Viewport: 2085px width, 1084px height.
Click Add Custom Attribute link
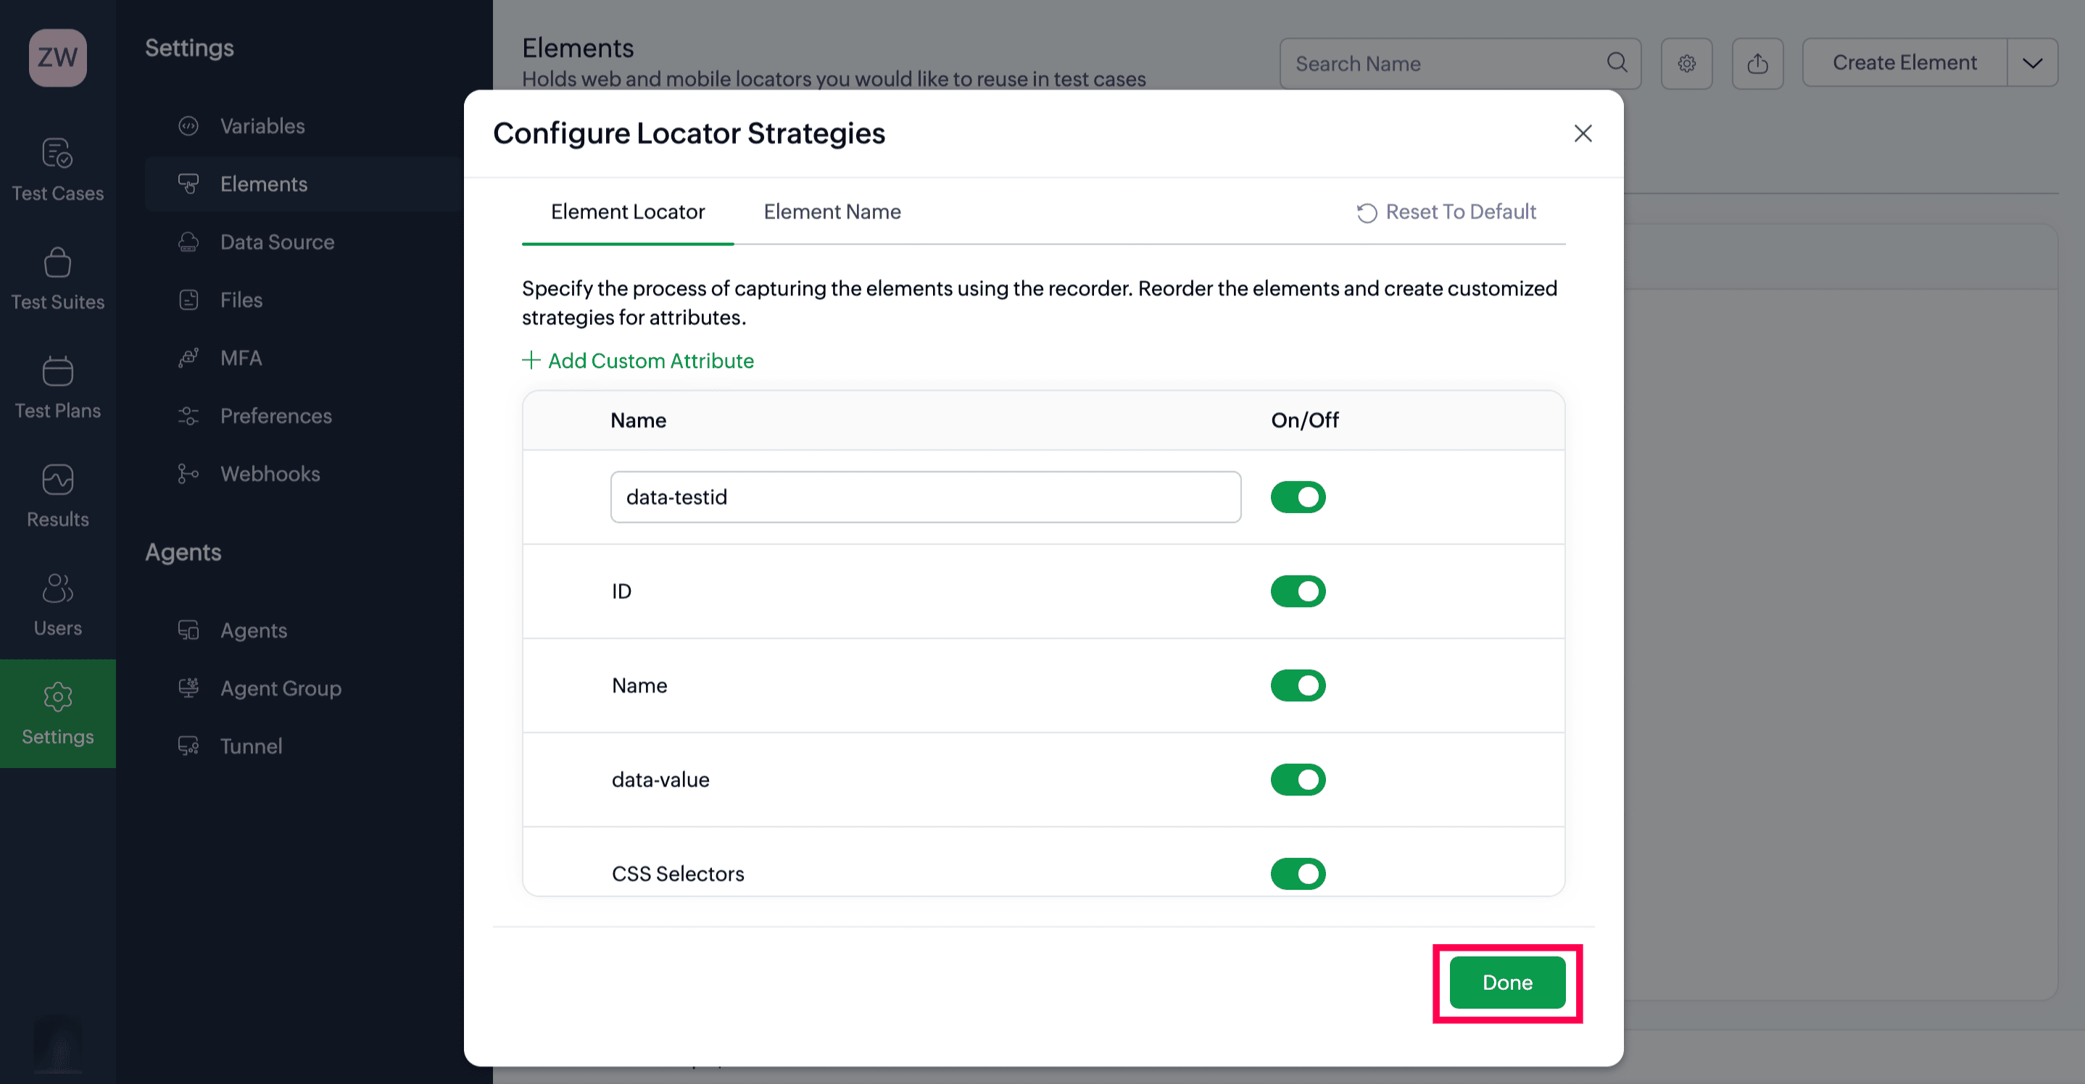(x=638, y=361)
